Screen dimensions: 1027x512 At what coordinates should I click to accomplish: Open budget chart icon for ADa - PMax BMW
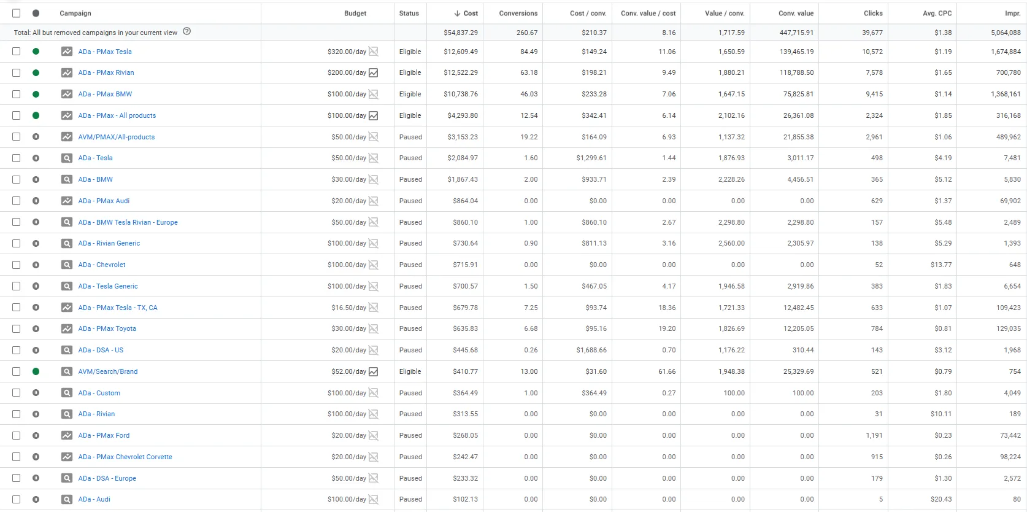point(374,94)
